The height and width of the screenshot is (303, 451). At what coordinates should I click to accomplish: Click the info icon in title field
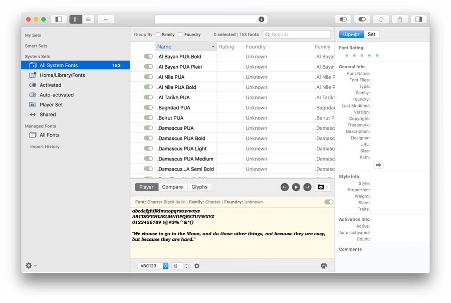pyautogui.click(x=261, y=19)
